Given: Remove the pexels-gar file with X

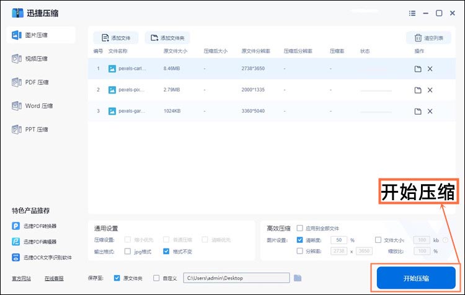Looking at the screenshot, I should coord(430,112).
